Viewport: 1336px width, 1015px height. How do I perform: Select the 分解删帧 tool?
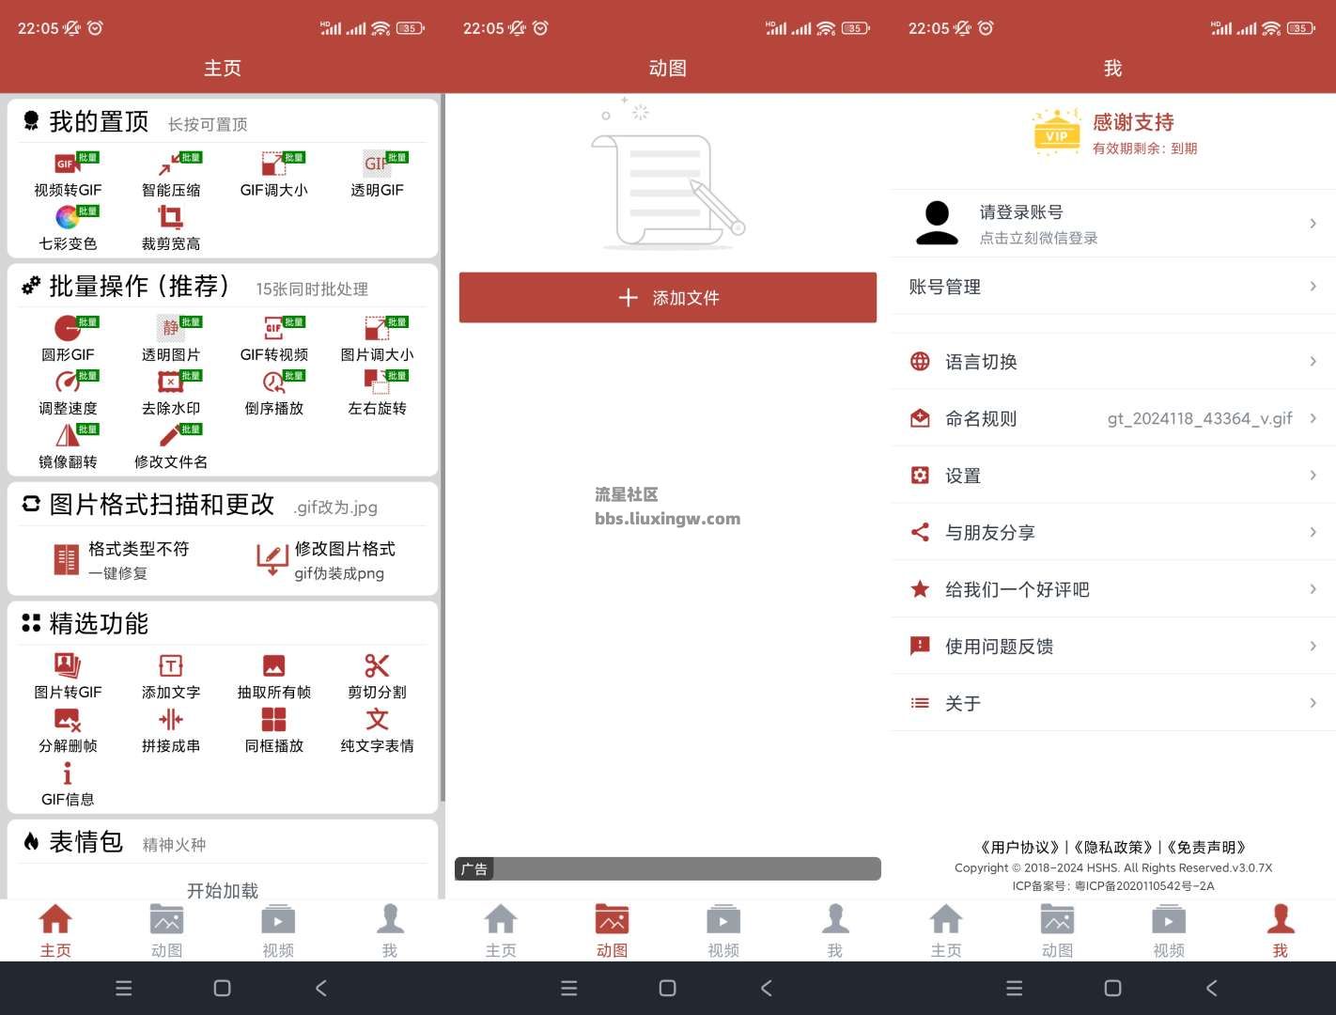tap(68, 730)
